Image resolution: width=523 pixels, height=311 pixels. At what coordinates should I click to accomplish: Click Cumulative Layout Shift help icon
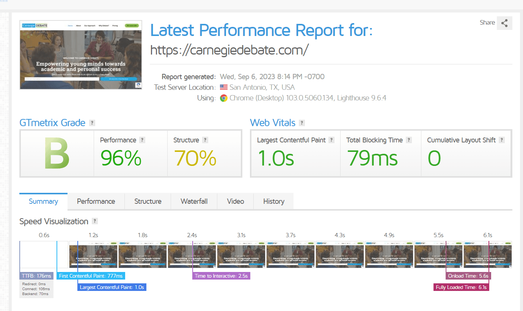502,140
